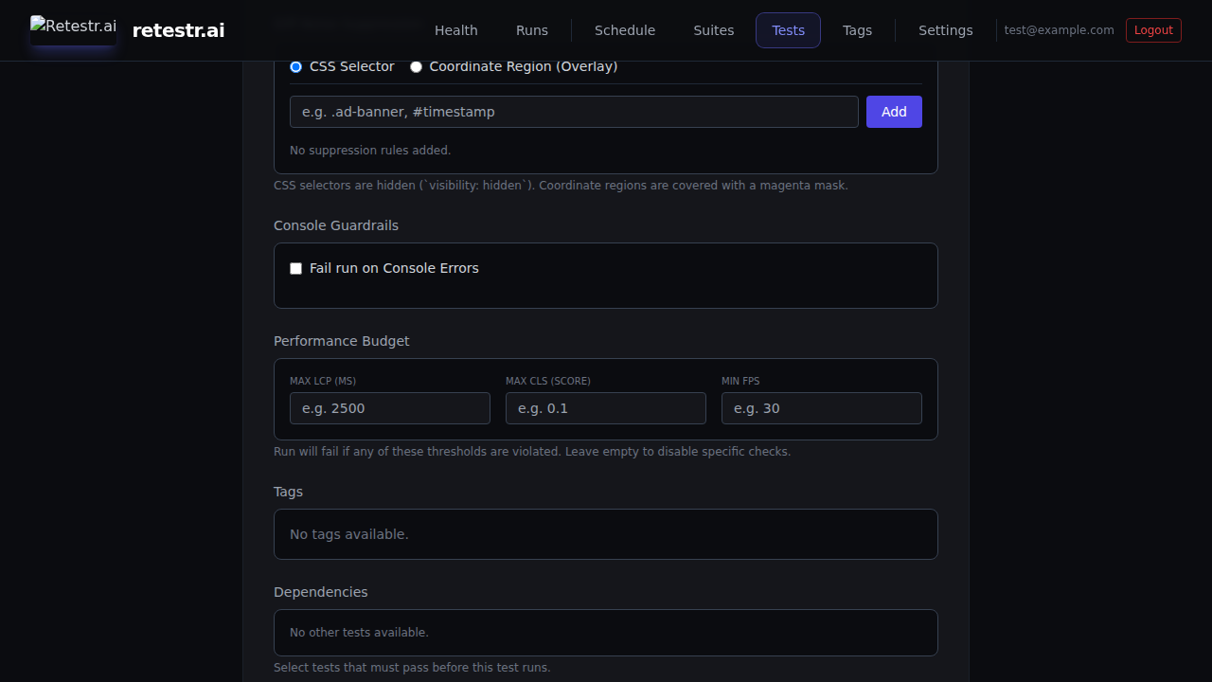The width and height of the screenshot is (1212, 682).
Task: Select the CSS Selector radio option
Action: coord(295,66)
